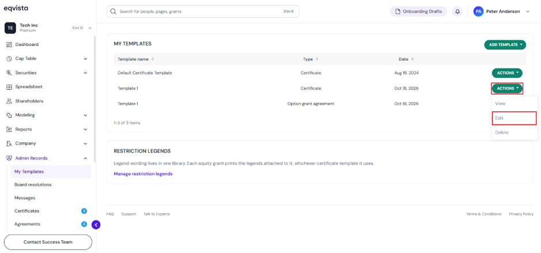541x253 pixels.
Task: Click the Dashboard icon in sidebar
Action: tap(9, 44)
